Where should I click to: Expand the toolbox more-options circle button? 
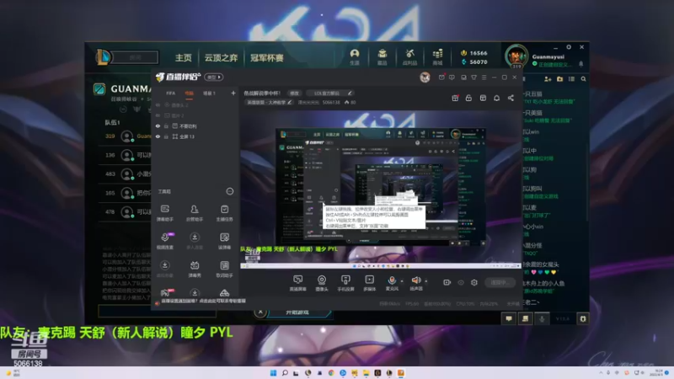(x=230, y=191)
